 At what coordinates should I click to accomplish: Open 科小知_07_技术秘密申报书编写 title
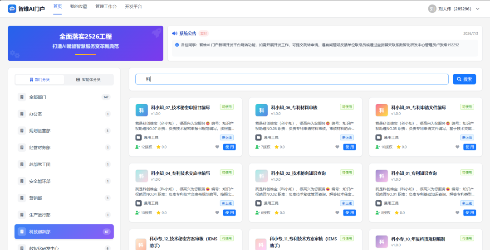pos(180,107)
